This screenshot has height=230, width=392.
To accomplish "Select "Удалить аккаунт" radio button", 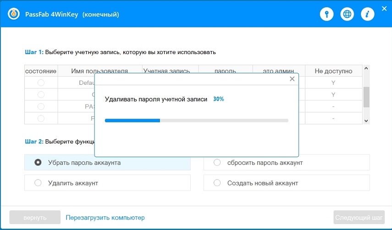I will click(x=38, y=183).
